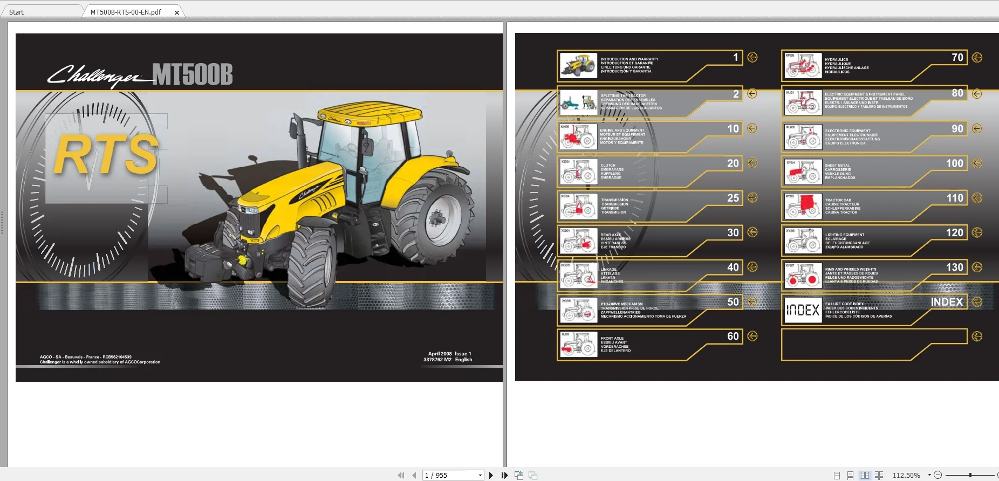999x481 pixels.
Task: Click the INDEX logo thumbnail
Action: (x=803, y=310)
